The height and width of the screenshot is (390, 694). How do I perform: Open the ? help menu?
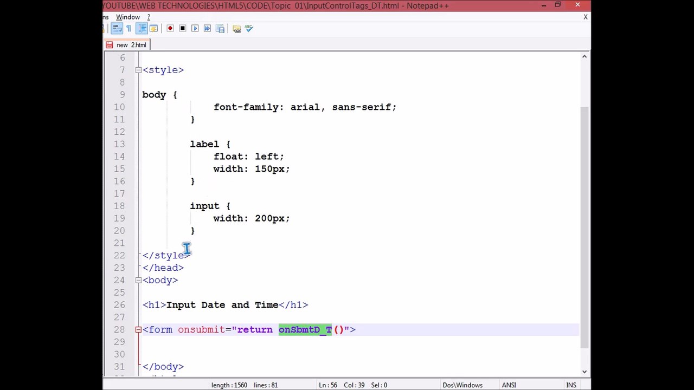pos(149,17)
